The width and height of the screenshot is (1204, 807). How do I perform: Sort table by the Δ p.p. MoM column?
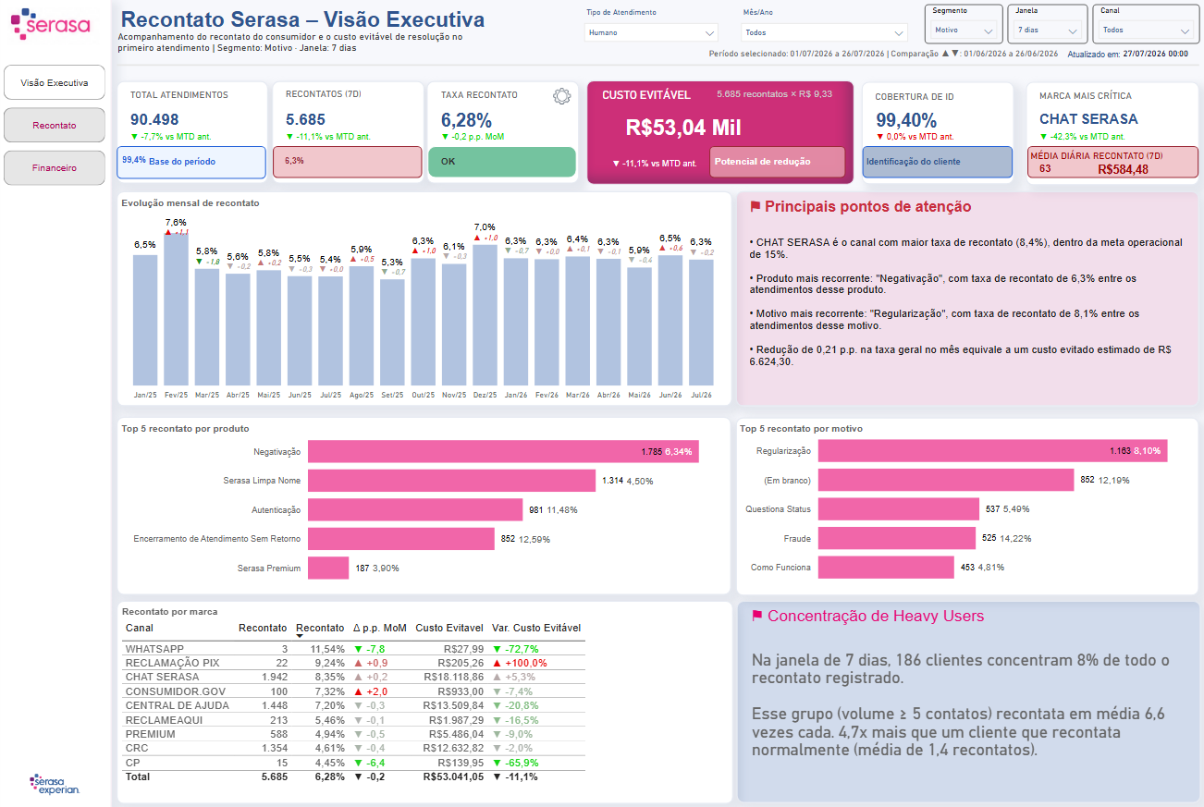(x=380, y=628)
